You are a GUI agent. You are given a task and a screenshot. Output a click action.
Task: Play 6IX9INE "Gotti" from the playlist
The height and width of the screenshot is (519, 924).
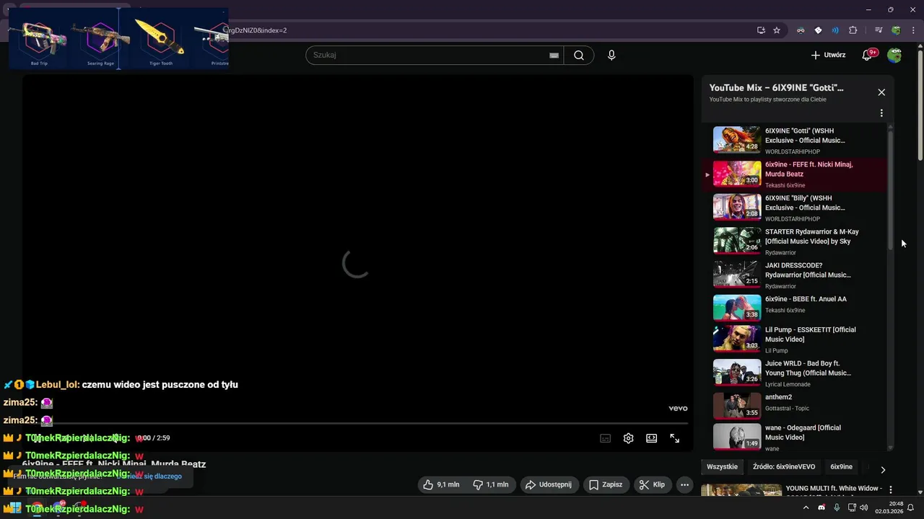click(795, 141)
